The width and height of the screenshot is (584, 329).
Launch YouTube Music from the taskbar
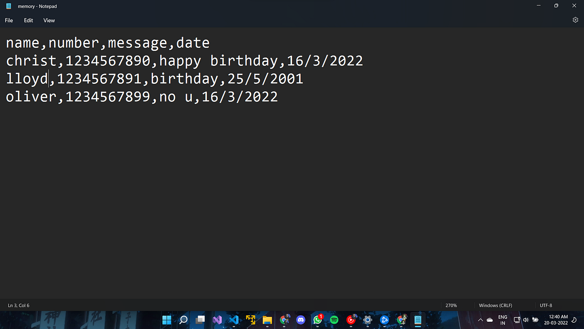351,320
